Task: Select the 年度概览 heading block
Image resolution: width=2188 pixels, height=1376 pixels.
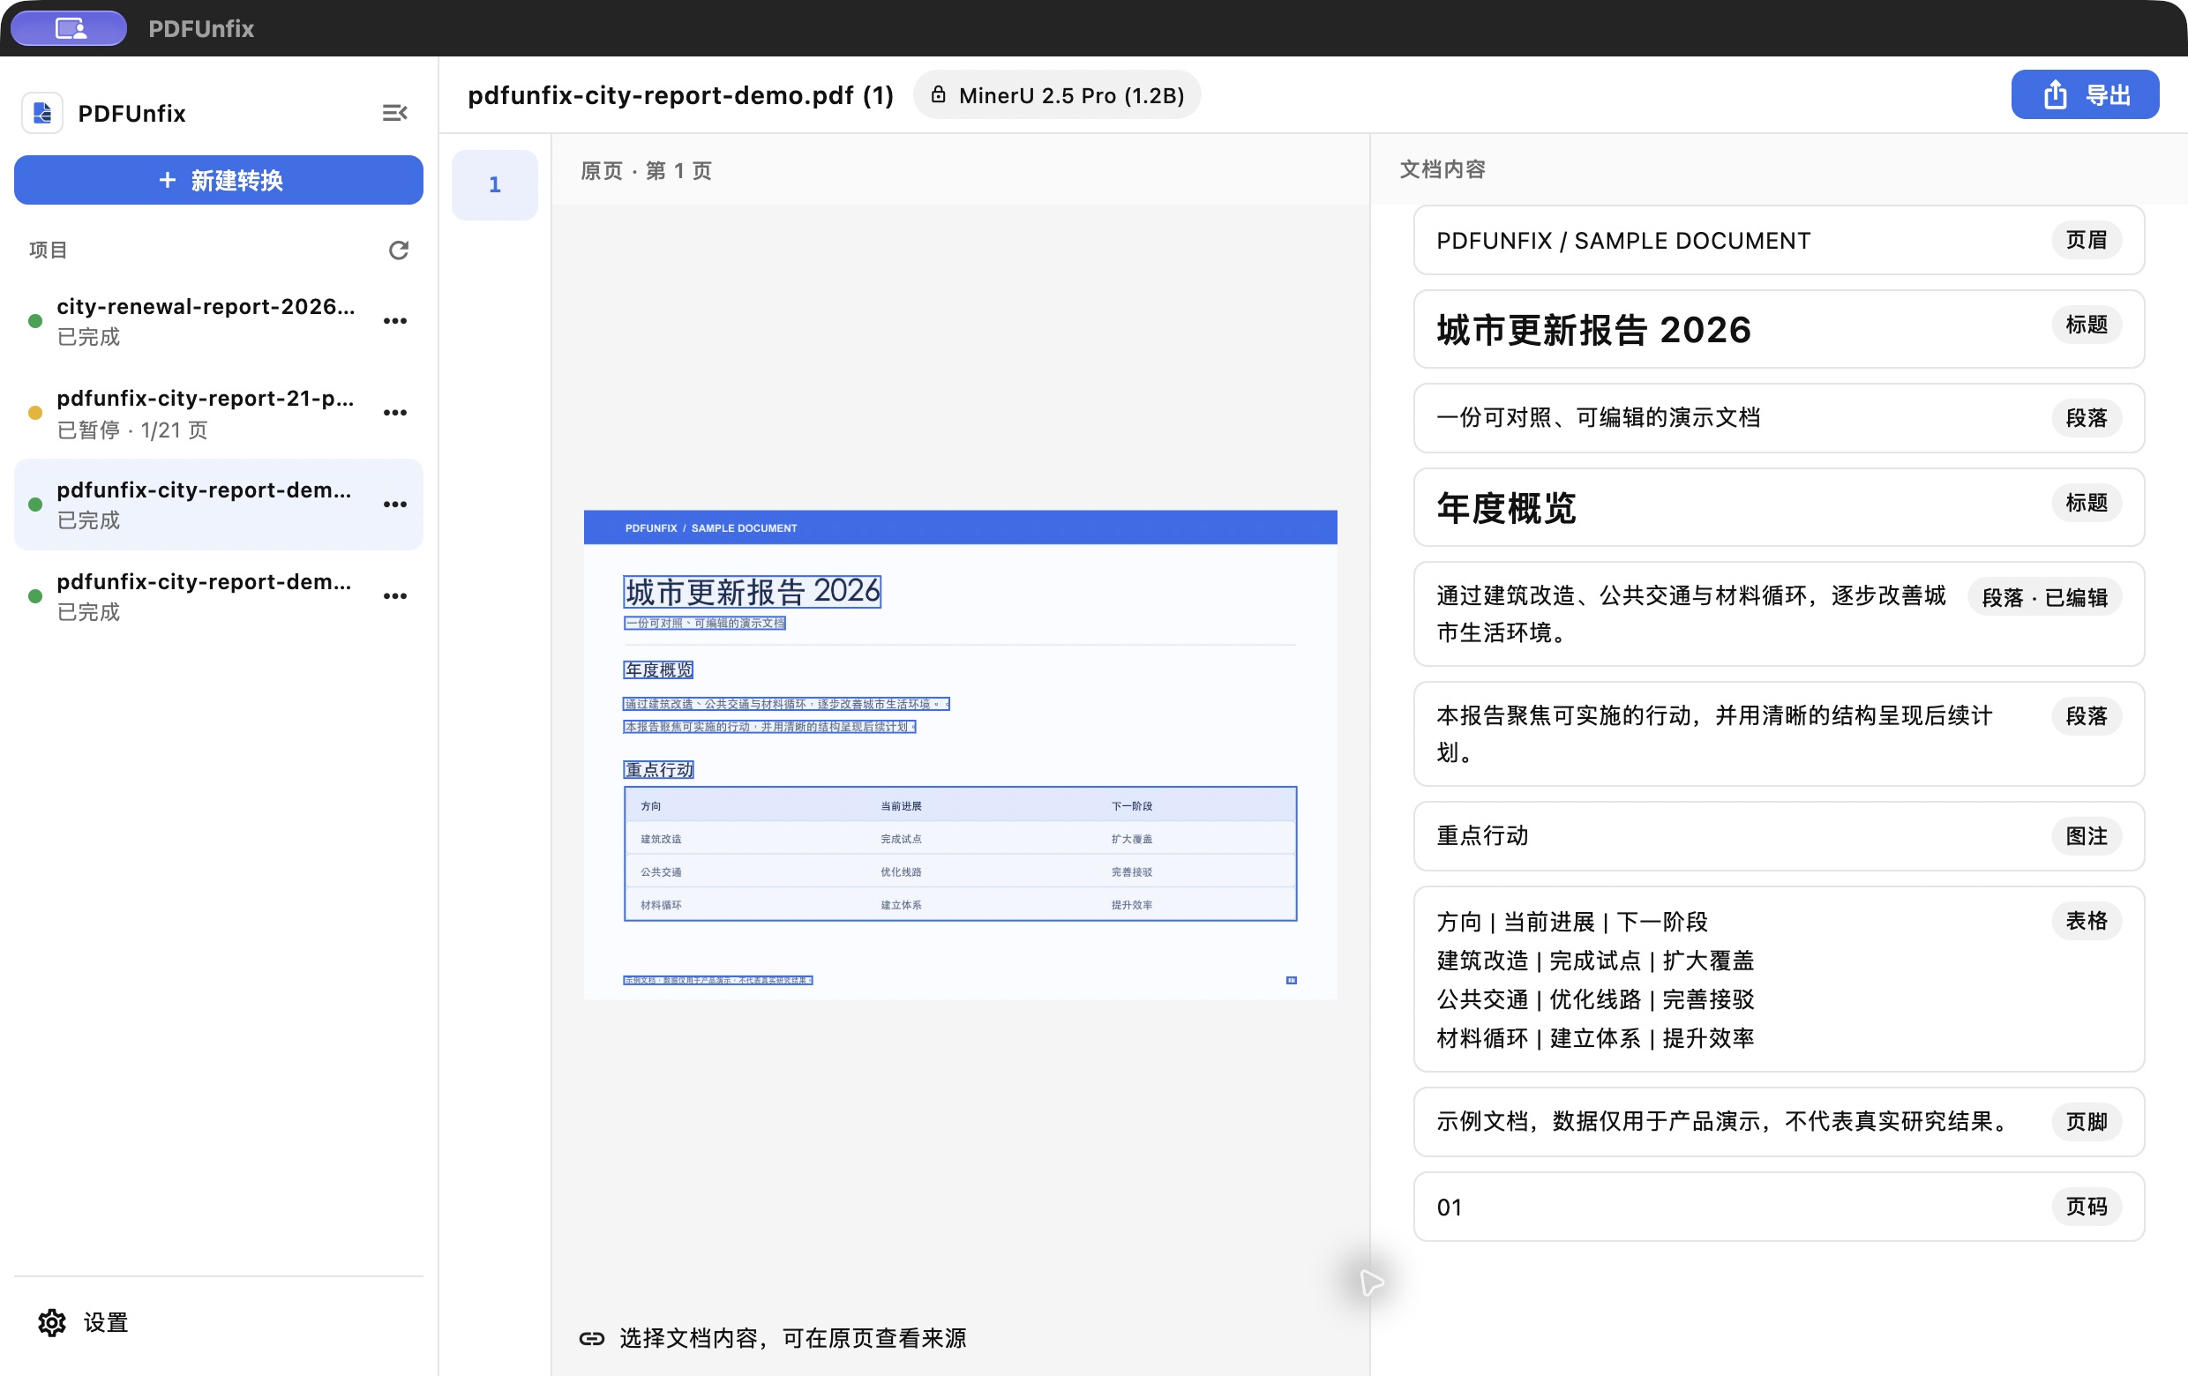Action: (x=1779, y=507)
